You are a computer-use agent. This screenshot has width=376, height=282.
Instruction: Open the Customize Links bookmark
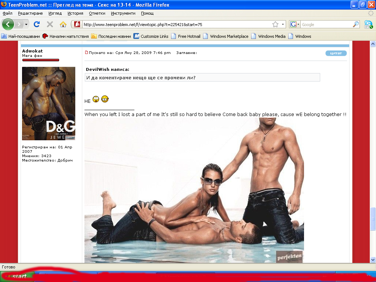tap(151, 36)
